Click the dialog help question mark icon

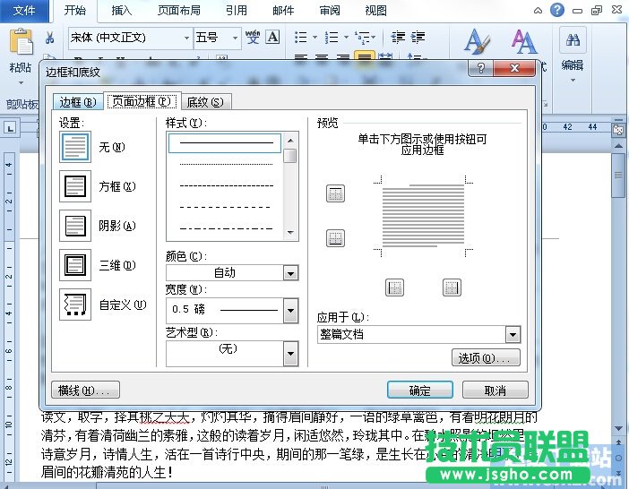(x=481, y=69)
